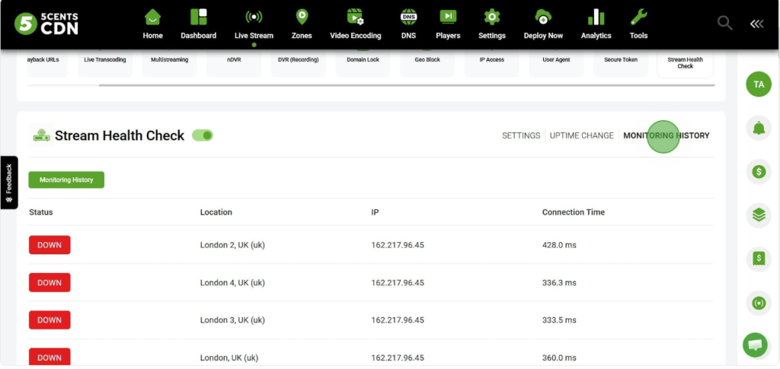Open the Feedback side tab
This screenshot has width=780, height=369.
9,183
